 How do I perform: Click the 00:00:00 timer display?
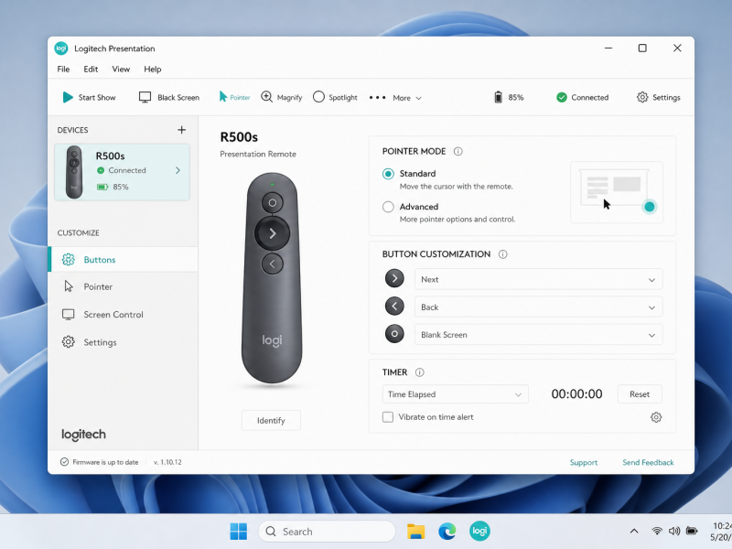pyautogui.click(x=576, y=394)
